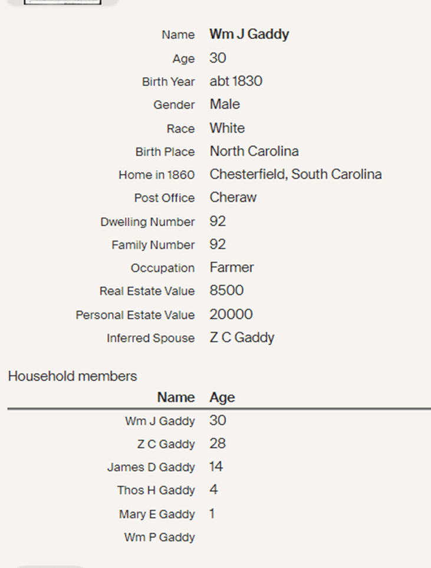The height and width of the screenshot is (568, 431).
Task: Click the bold Wm J Gaddy record name
Action: coord(249,35)
